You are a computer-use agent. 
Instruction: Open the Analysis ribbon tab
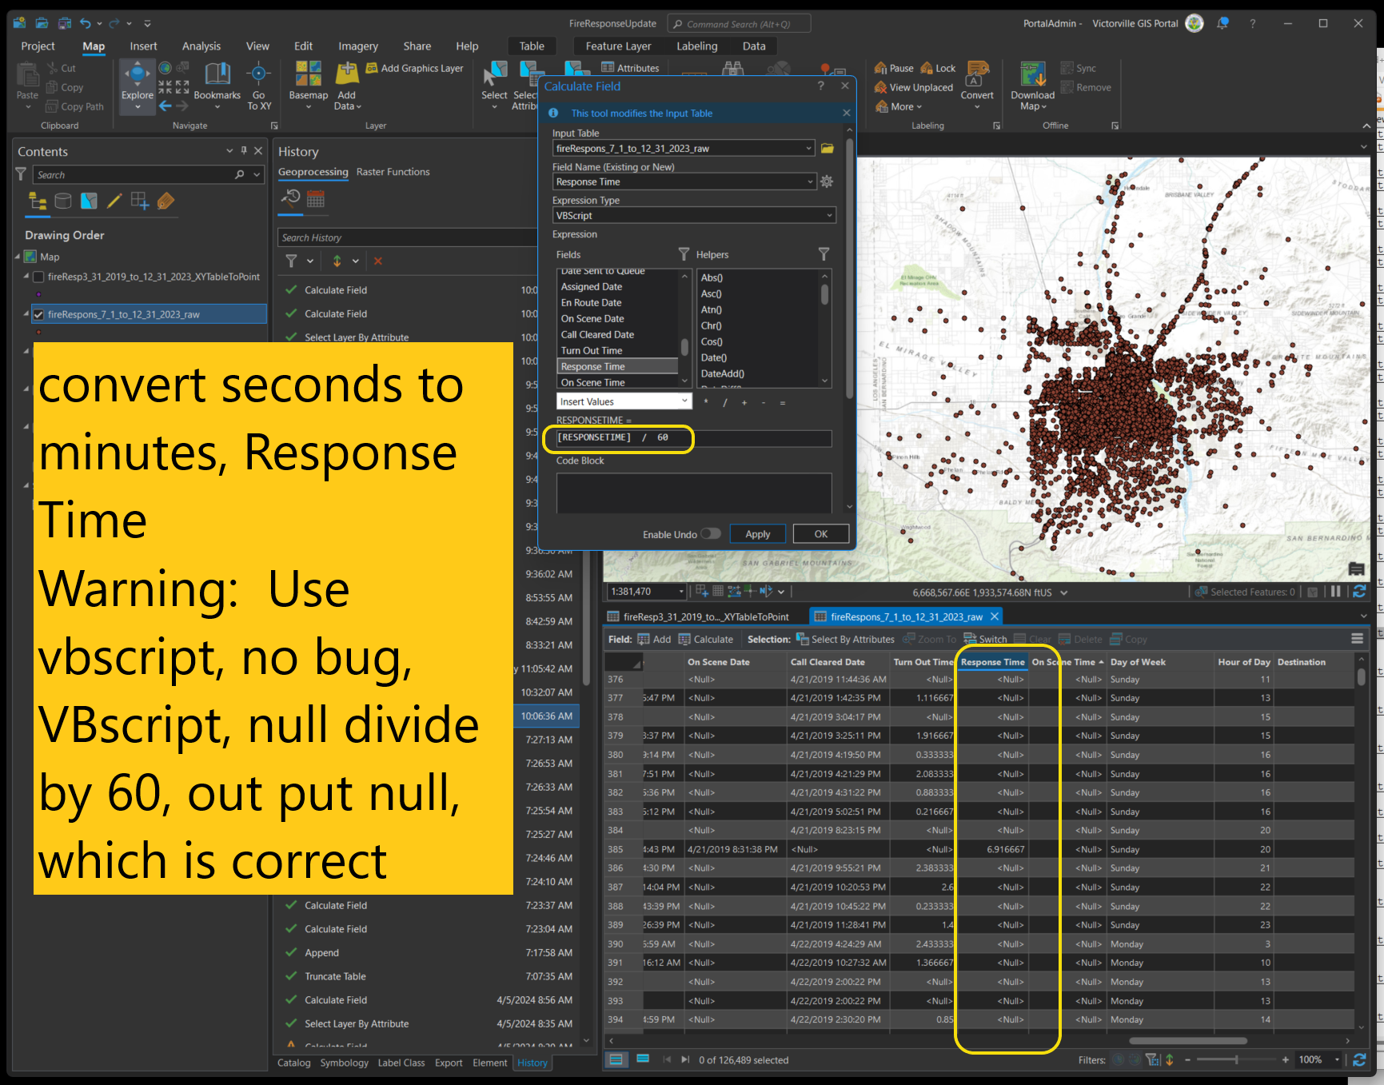[x=201, y=46]
